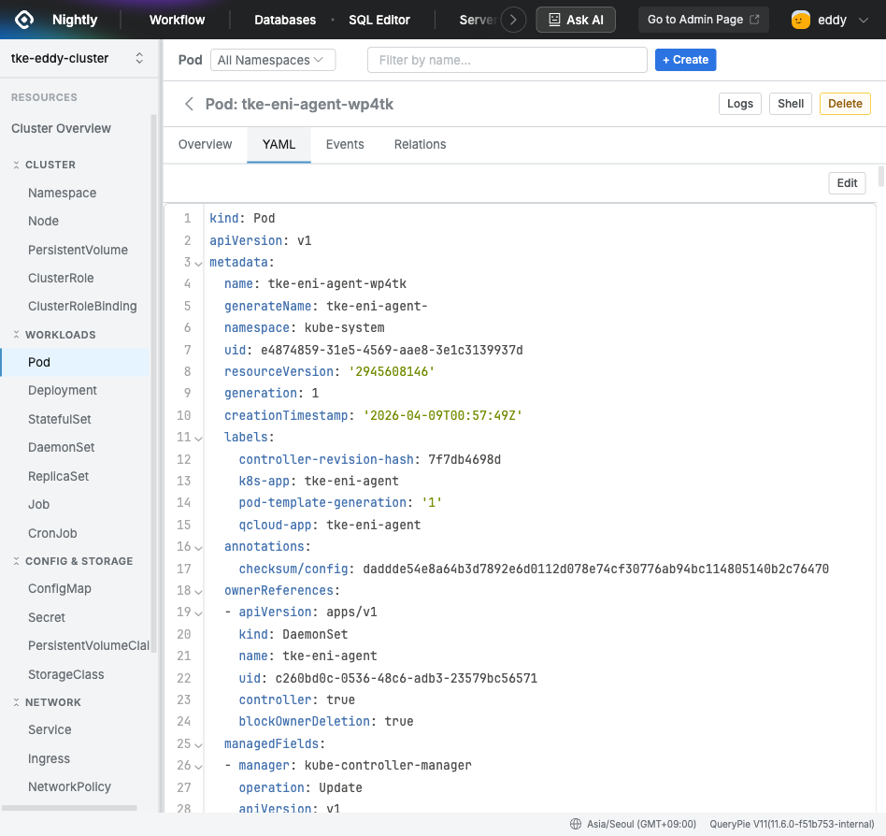Open a Shell for the pod
Screen dimensions: 886x836
(x=791, y=104)
